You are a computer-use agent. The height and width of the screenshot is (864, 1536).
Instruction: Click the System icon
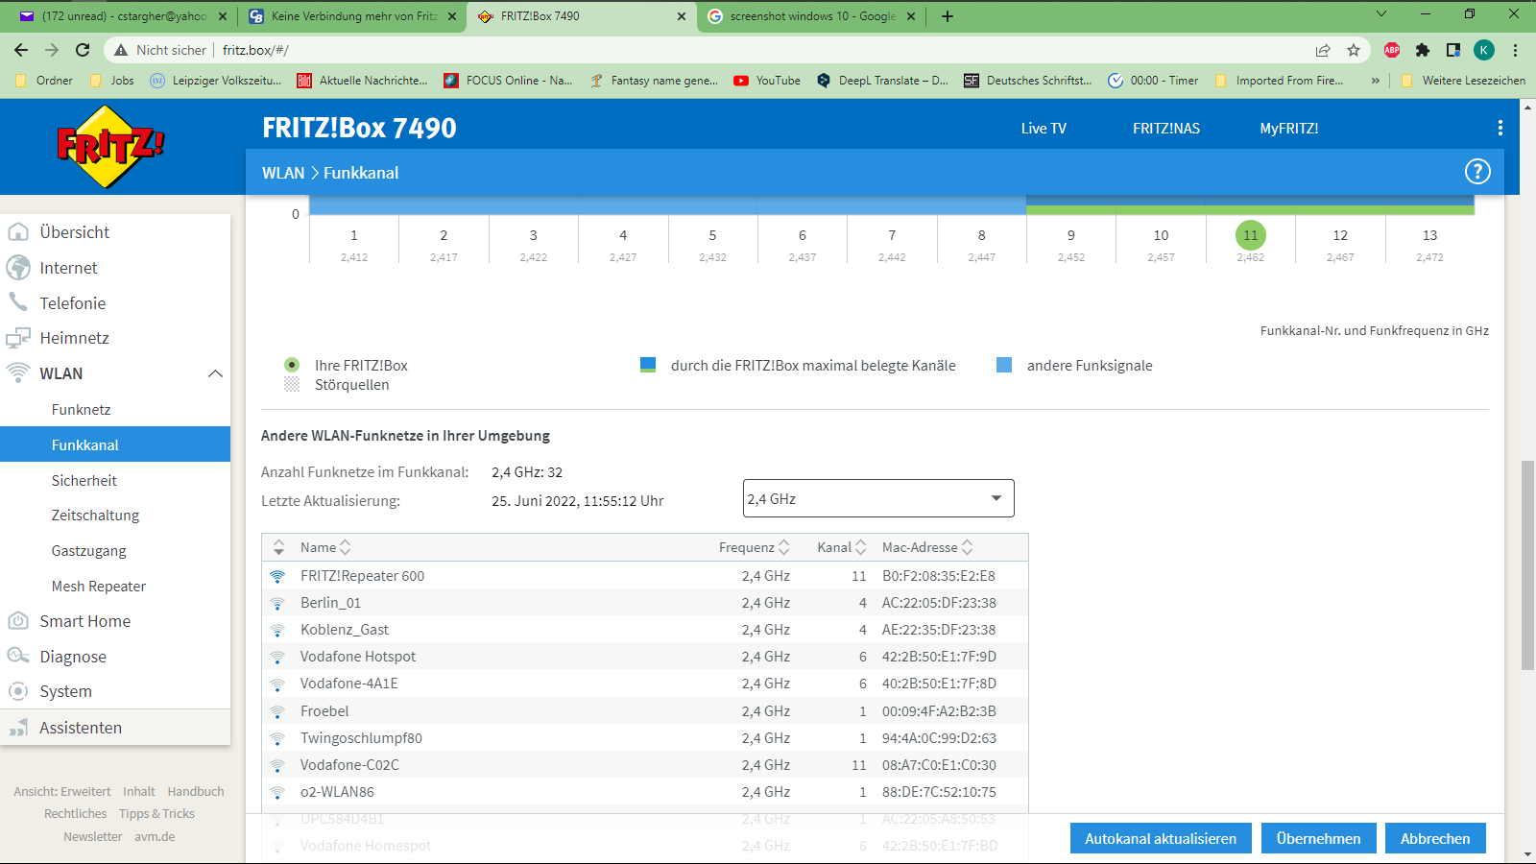point(18,691)
